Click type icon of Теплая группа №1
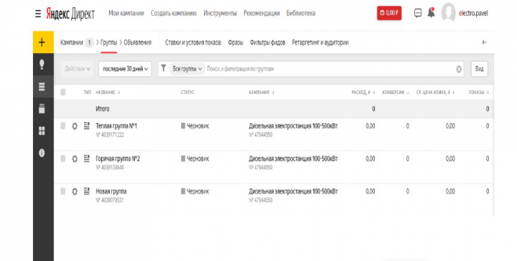The image size is (517, 261). (87, 125)
